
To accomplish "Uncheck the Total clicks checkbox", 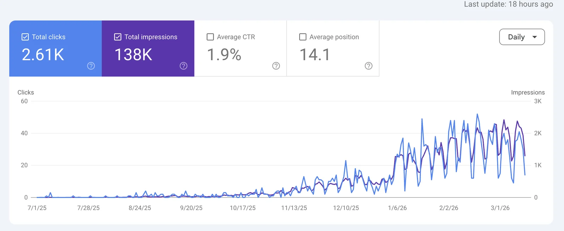I will 25,37.
